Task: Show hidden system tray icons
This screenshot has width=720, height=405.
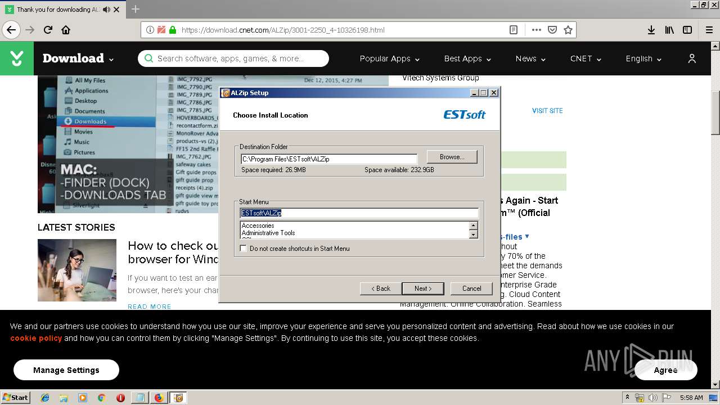Action: click(628, 398)
